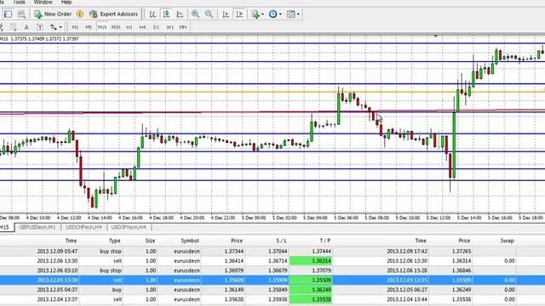Click the close time 2013.12.05 06:27

407,289
